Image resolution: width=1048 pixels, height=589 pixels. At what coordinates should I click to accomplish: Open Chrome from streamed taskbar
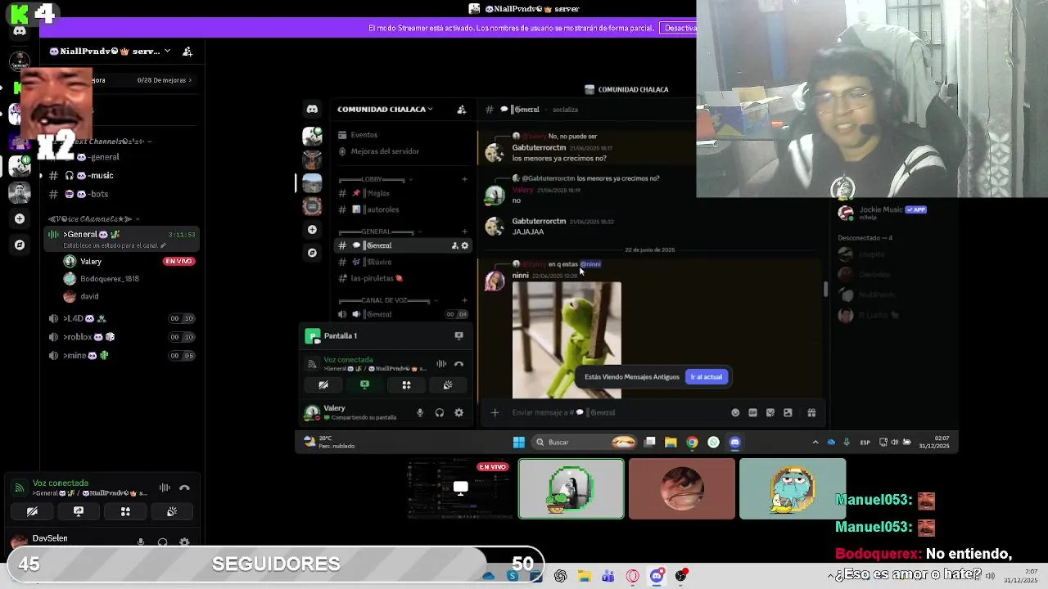[692, 443]
